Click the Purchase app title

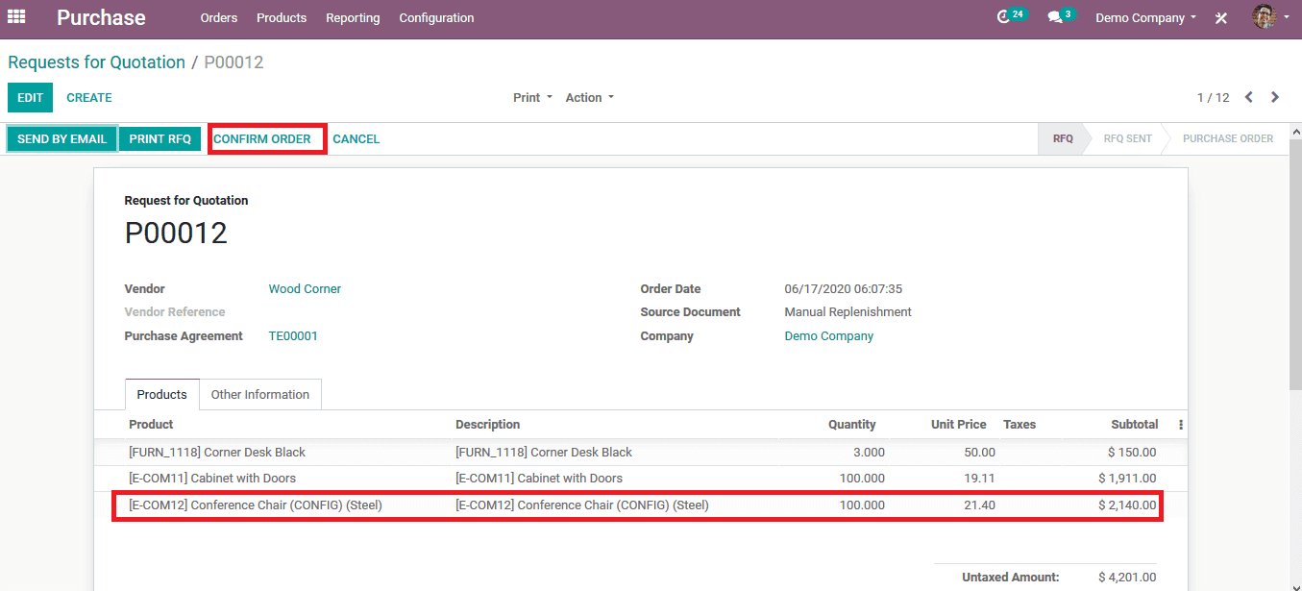coord(101,17)
